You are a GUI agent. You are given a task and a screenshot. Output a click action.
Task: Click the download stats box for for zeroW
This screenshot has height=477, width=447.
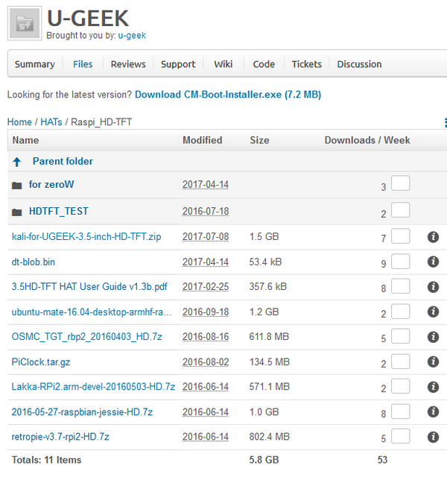[x=401, y=183]
